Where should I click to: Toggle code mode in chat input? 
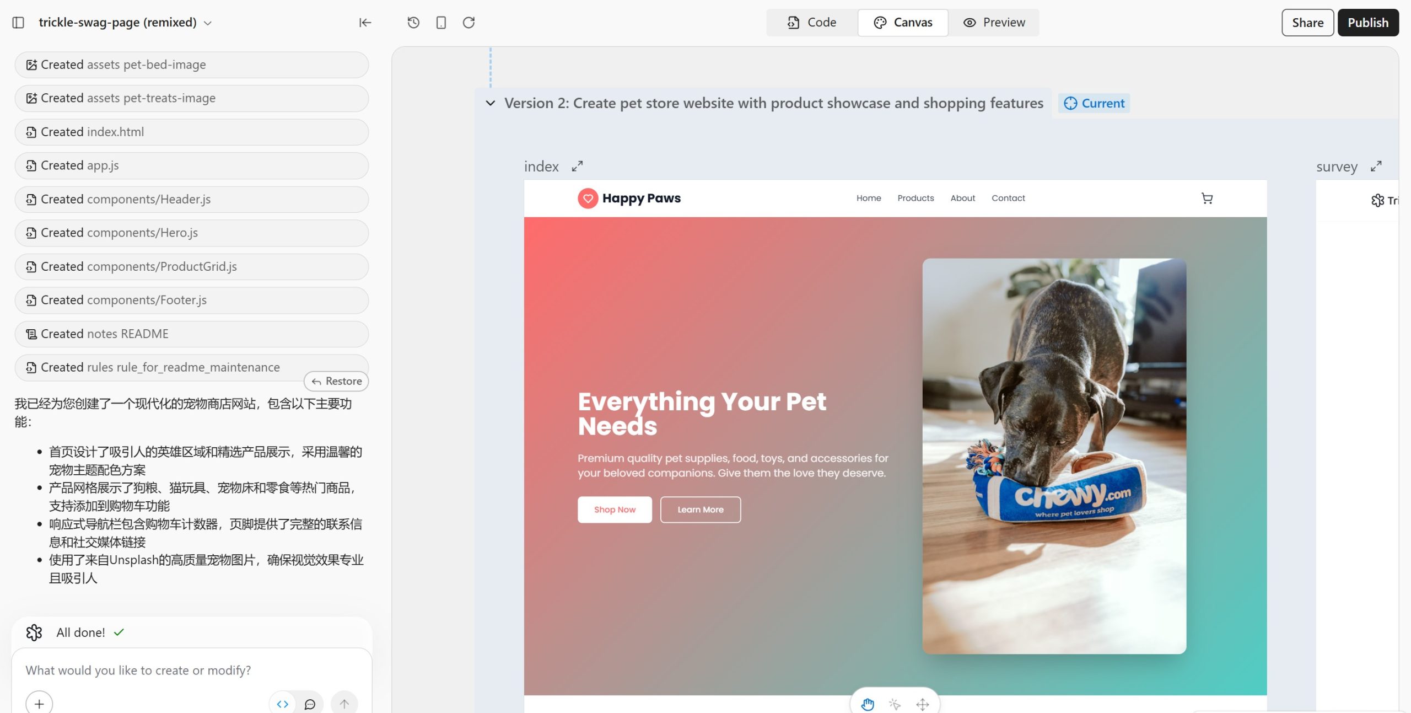[x=283, y=704]
